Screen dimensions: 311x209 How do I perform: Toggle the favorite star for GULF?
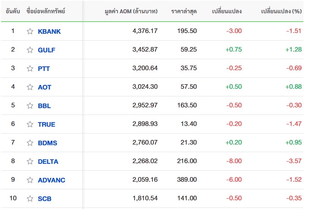(x=30, y=50)
